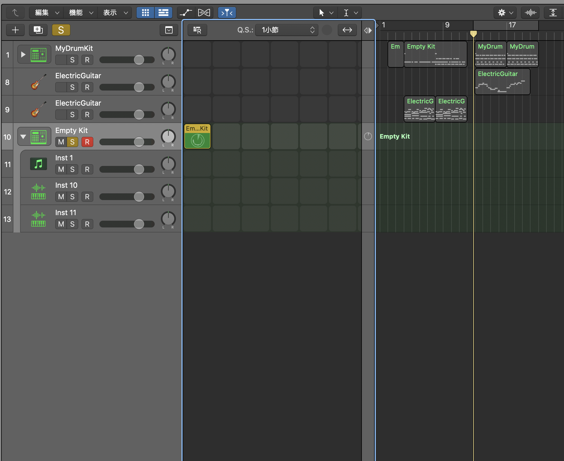Click the ElectricGuitar volume slider on track 8

(127, 87)
